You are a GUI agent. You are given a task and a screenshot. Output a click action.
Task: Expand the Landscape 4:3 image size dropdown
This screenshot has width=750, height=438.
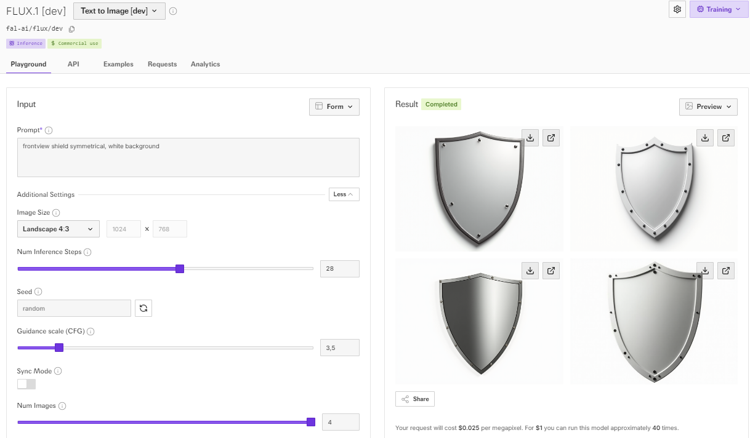pos(58,229)
